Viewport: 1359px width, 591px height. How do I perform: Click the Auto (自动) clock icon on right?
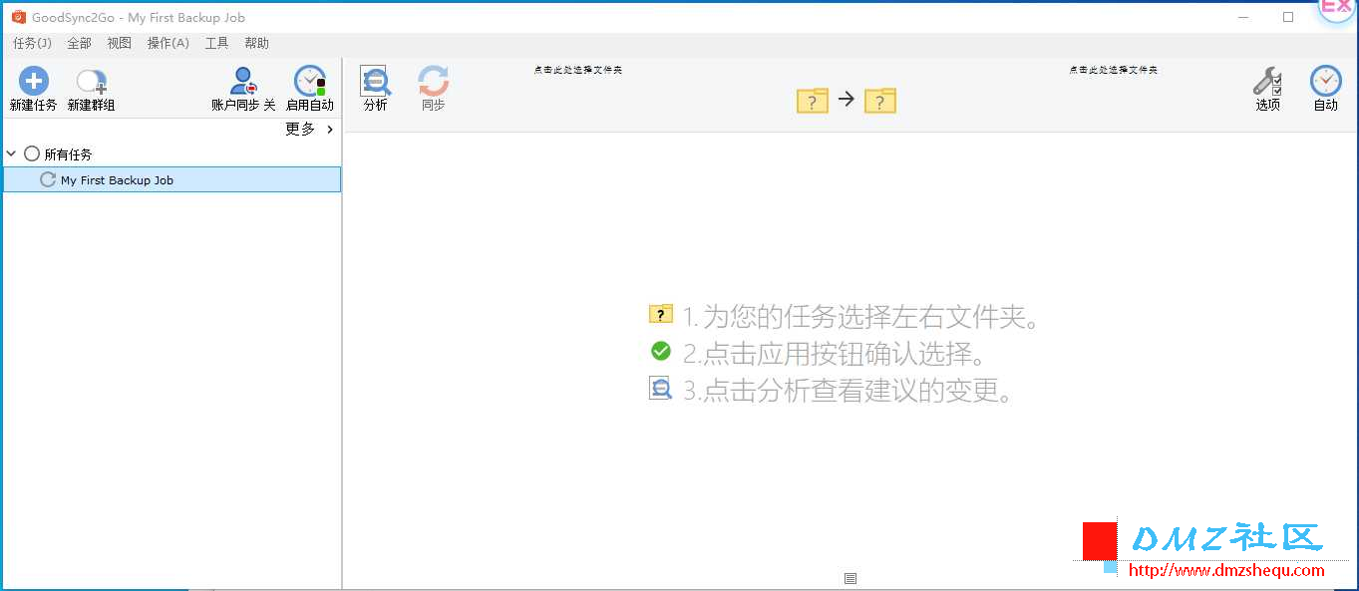[x=1325, y=82]
